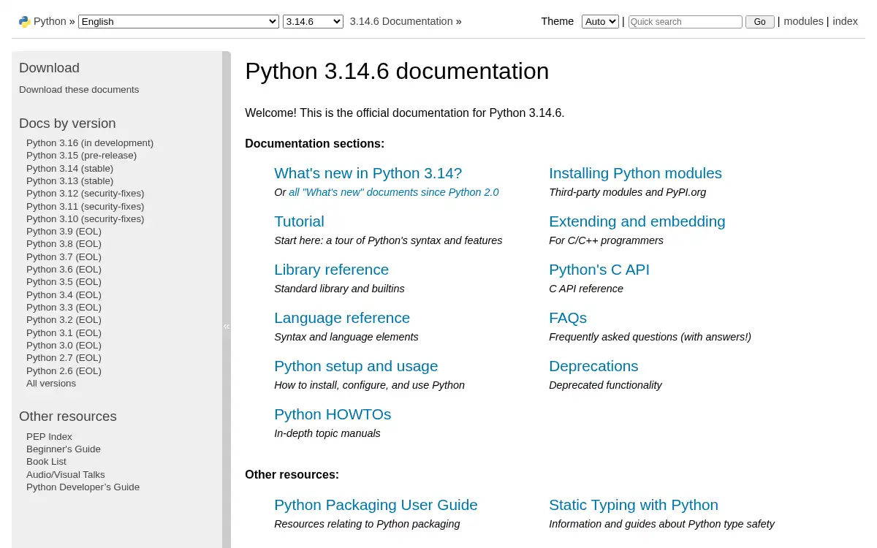
Task: Open Python 2.7 (EOL) docs
Action: point(64,357)
